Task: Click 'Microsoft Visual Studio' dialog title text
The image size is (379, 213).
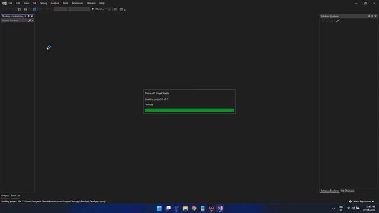Action: click(x=157, y=93)
